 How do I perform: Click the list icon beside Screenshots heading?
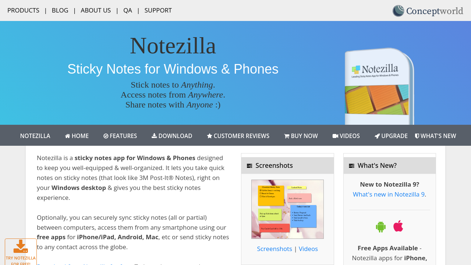249,166
